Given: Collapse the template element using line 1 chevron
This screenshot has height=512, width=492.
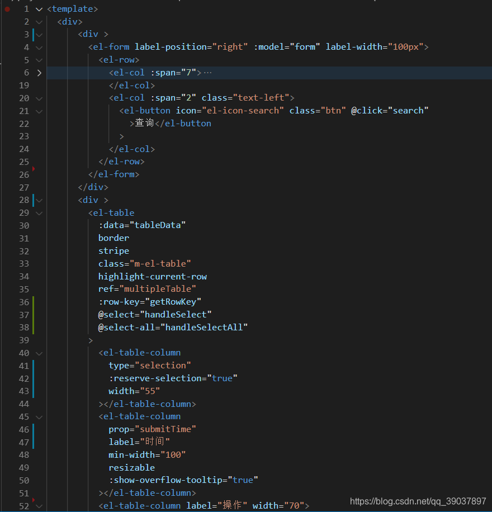Looking at the screenshot, I should coord(39,8).
